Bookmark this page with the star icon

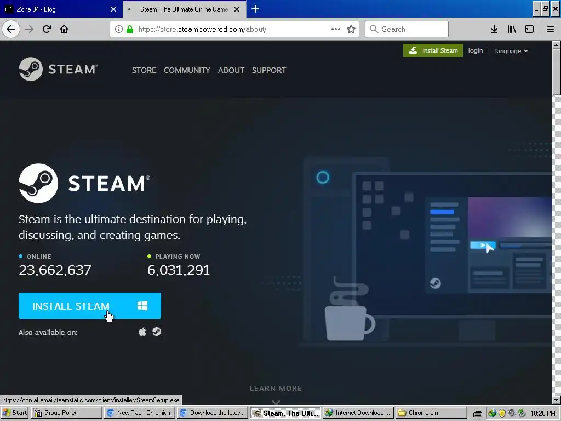pos(351,29)
